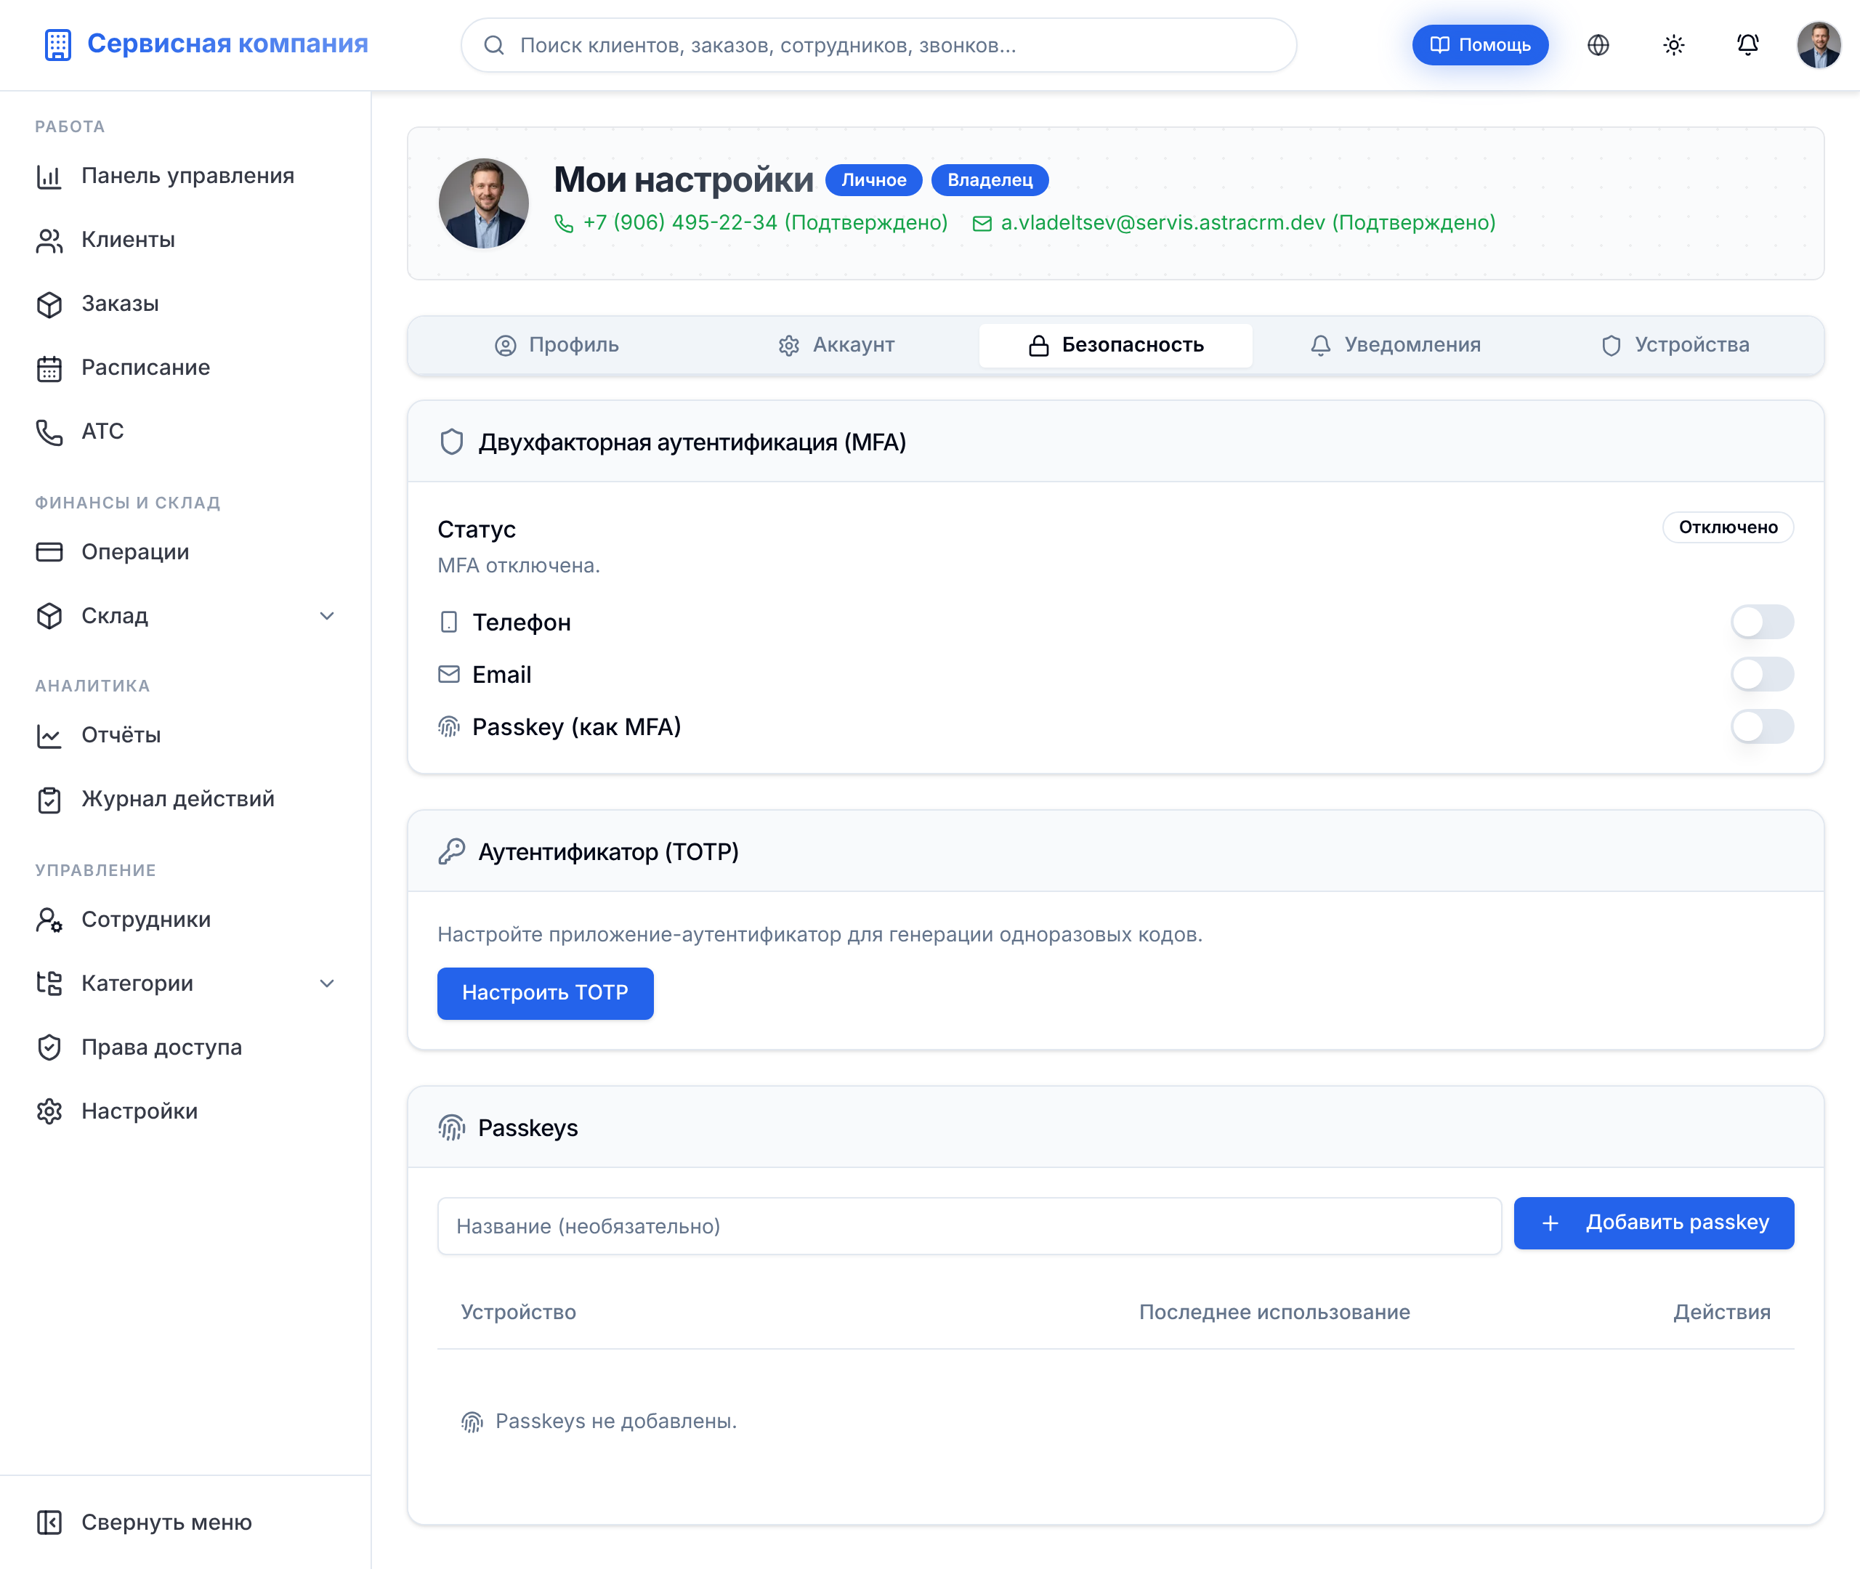The width and height of the screenshot is (1860, 1569).
Task: Open Панель управления in sidebar
Action: 185,176
